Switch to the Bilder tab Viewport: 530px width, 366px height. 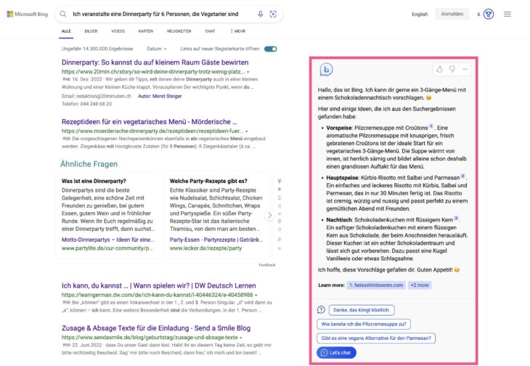pyautogui.click(x=91, y=31)
